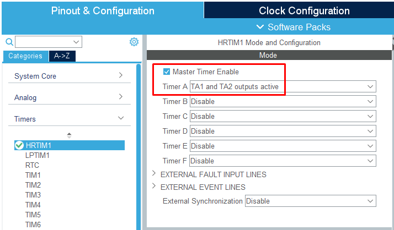Switch to the A->Z tab

coord(62,56)
